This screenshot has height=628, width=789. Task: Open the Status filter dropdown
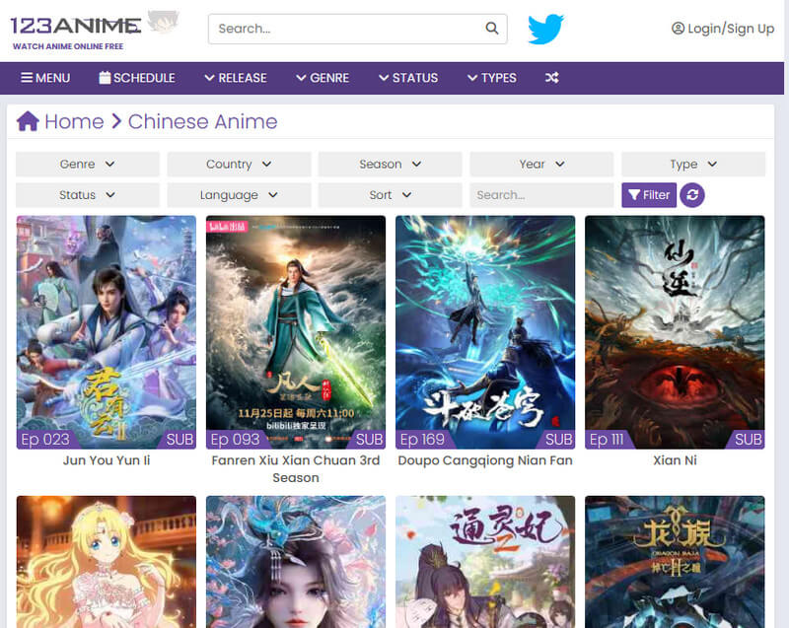pos(88,195)
